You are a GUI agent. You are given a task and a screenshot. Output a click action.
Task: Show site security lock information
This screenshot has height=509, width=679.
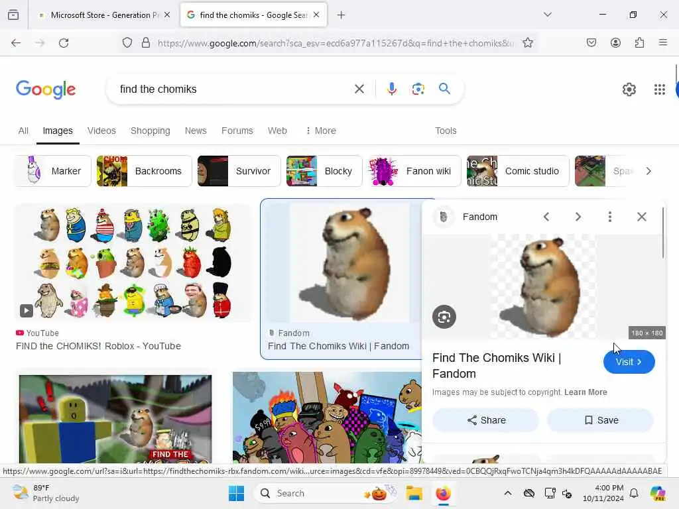click(x=146, y=43)
